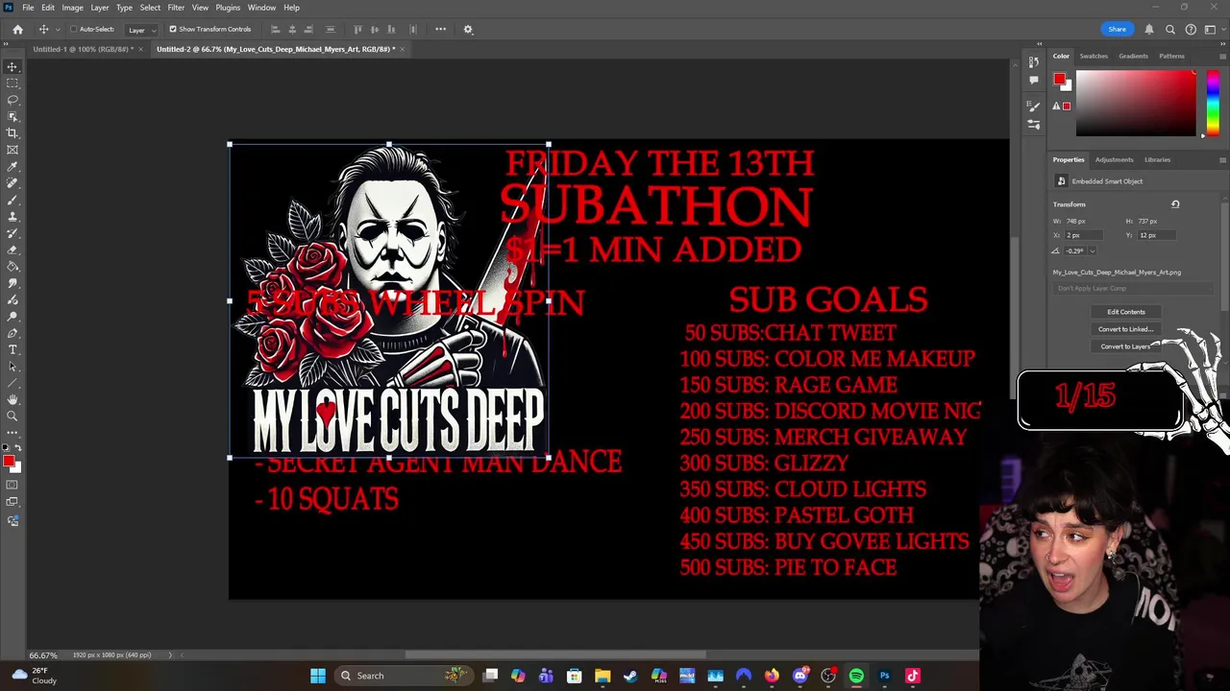Select the Pen tool
The image size is (1230, 691).
12,333
